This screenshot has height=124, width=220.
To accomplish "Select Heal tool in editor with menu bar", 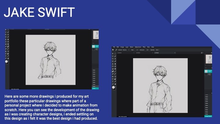I will pyautogui.click(x=115, y=61).
